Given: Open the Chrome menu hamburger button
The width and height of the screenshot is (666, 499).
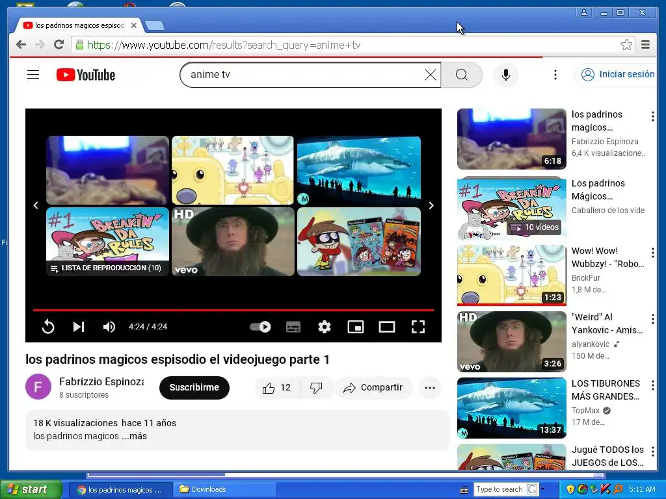Looking at the screenshot, I should click(645, 45).
